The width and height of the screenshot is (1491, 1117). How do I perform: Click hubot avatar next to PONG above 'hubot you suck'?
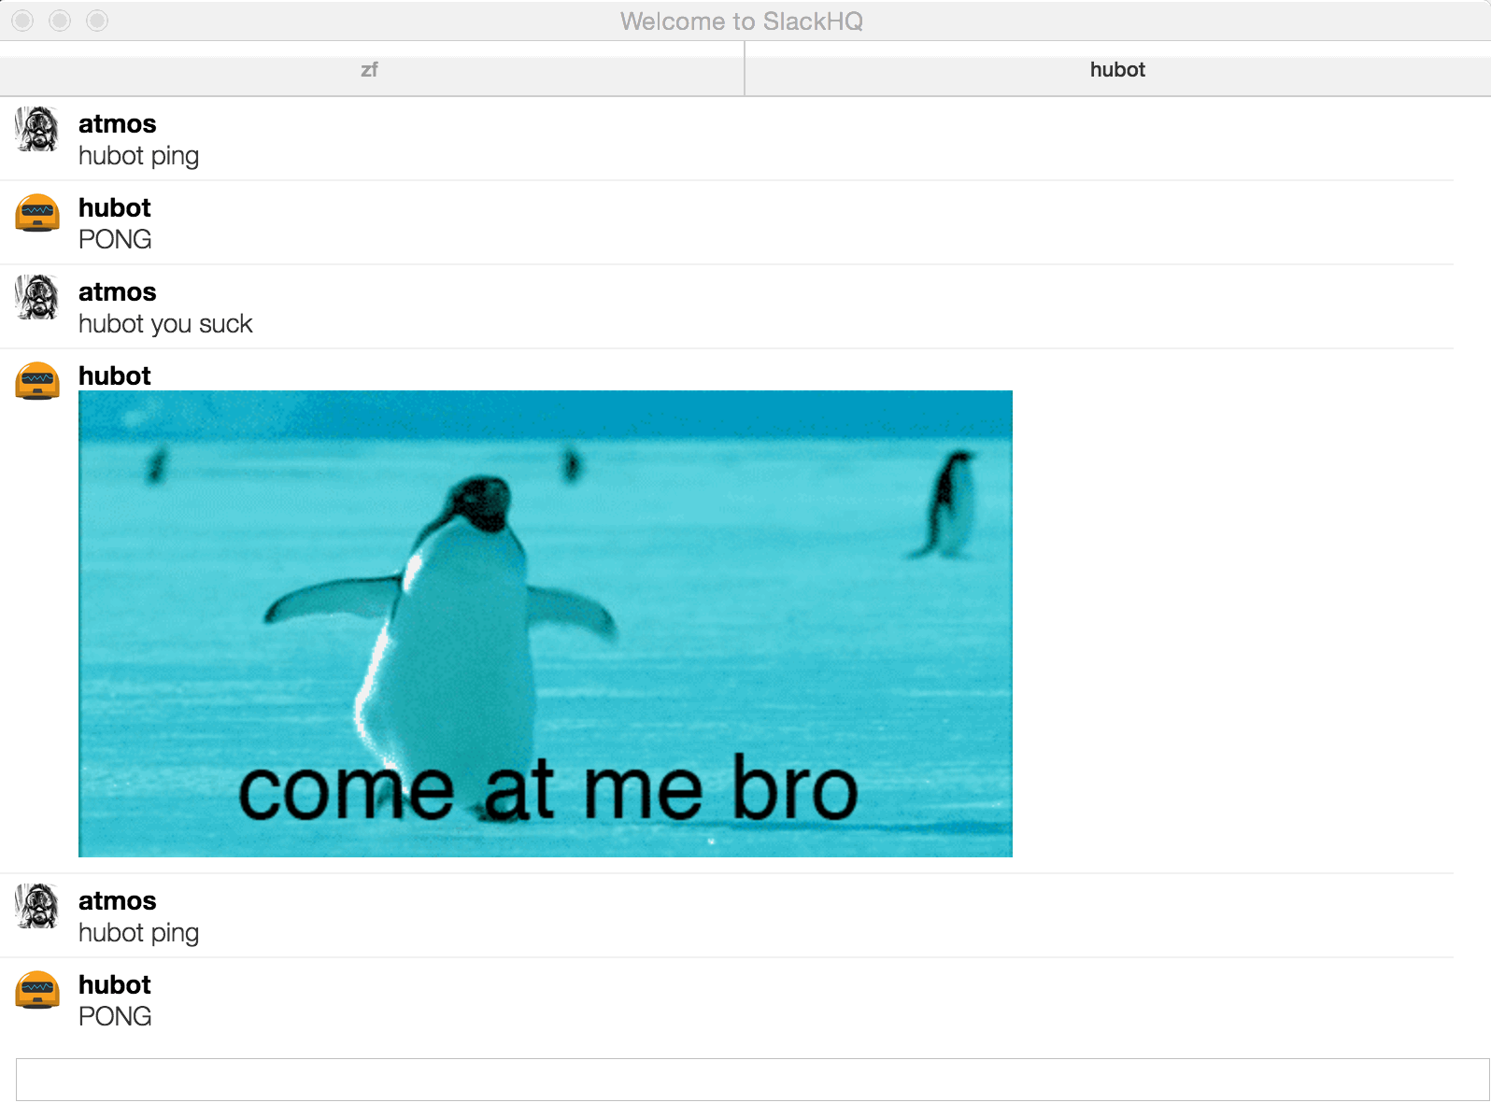point(37,212)
